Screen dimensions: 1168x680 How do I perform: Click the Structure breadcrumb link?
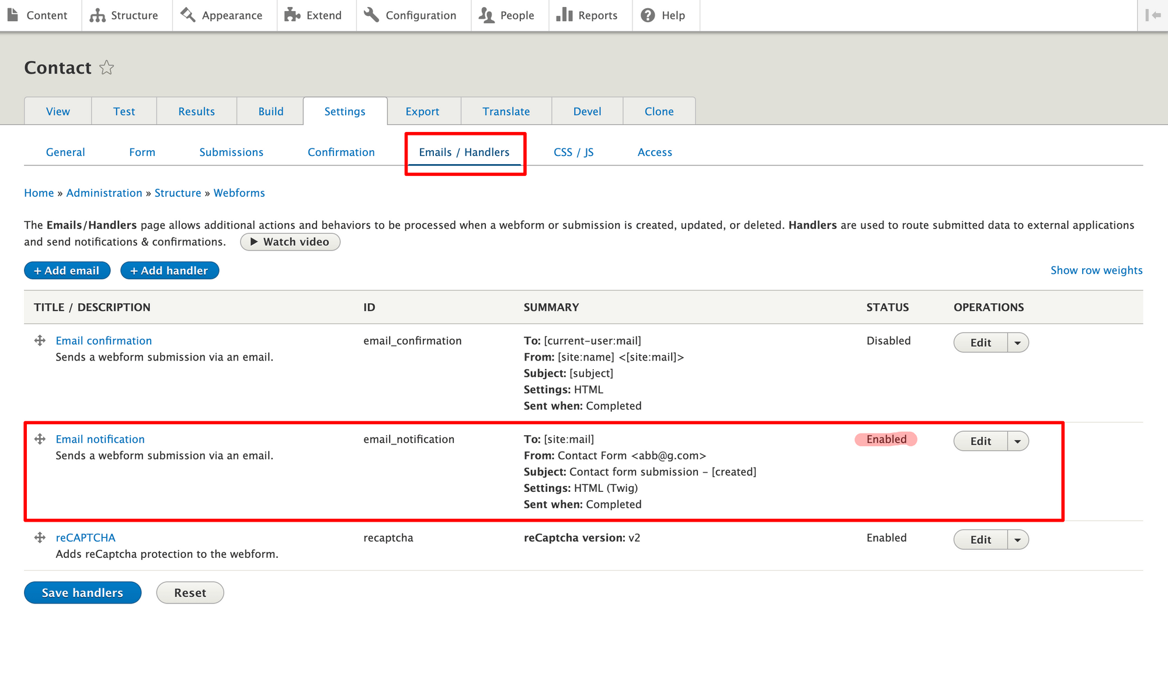tap(178, 193)
